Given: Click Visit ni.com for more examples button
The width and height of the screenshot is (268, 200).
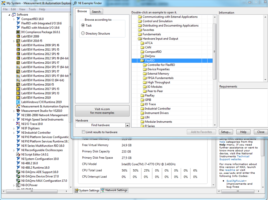Looking at the screenshot, I should [102, 111].
